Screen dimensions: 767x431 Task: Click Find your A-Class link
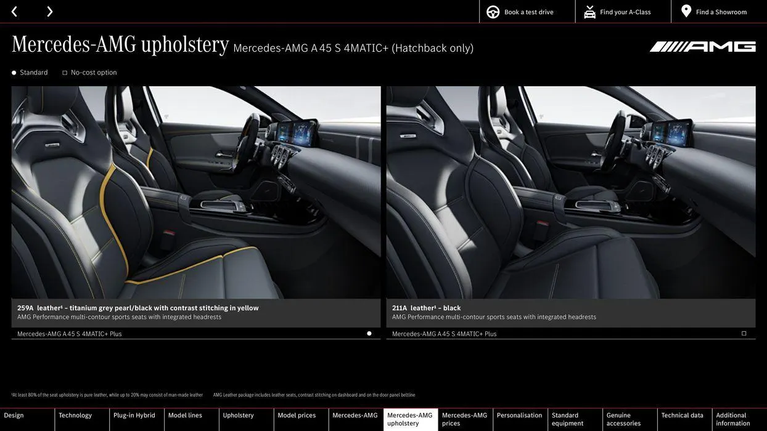click(x=625, y=12)
